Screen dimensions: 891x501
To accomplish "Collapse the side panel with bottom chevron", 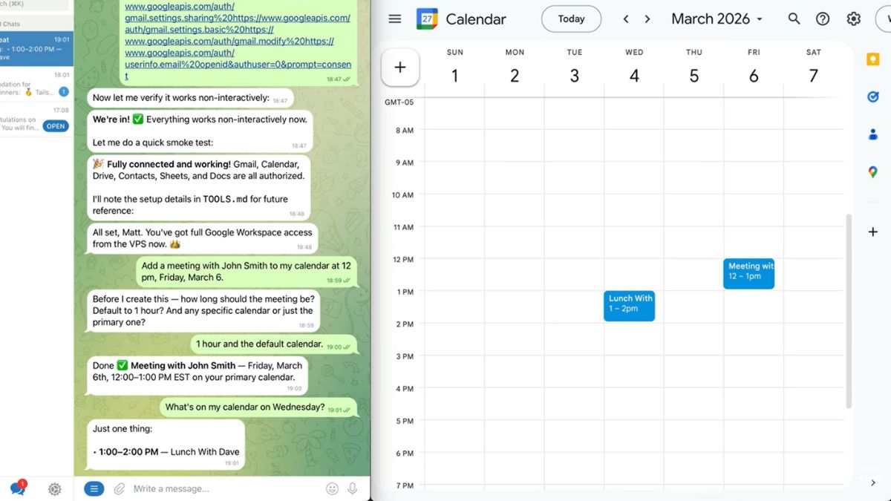I will (873, 482).
